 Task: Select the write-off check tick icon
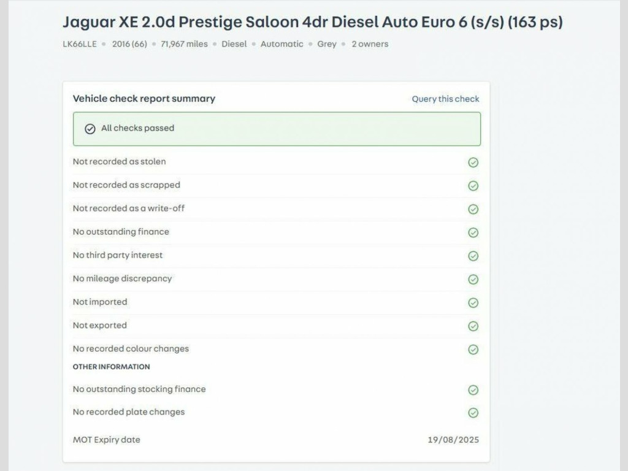473,209
